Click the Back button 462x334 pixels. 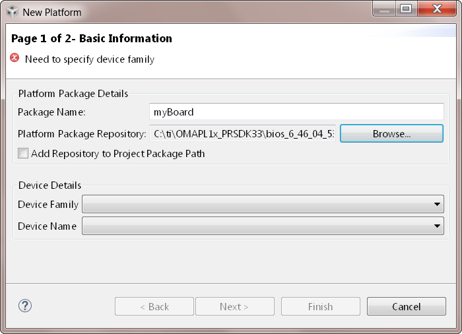(x=154, y=306)
